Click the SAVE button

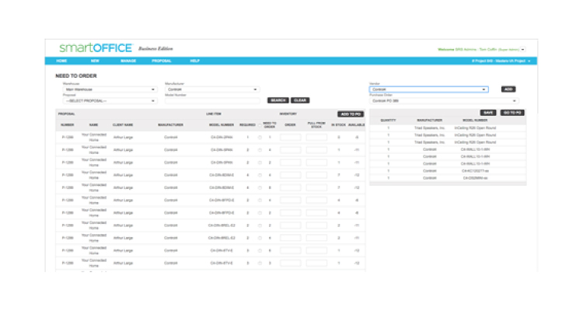488,113
